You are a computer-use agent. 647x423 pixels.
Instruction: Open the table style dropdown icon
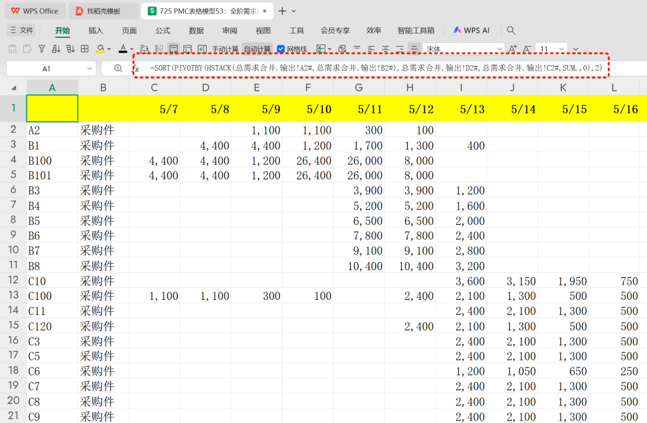[x=323, y=49]
